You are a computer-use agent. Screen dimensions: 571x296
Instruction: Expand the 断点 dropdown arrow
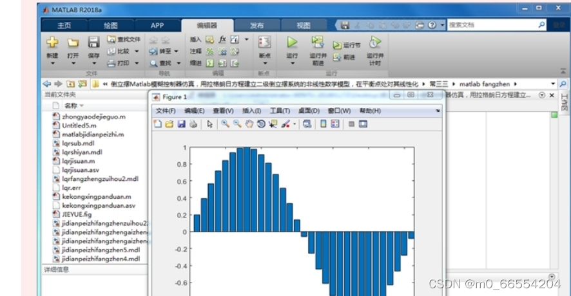(x=265, y=63)
